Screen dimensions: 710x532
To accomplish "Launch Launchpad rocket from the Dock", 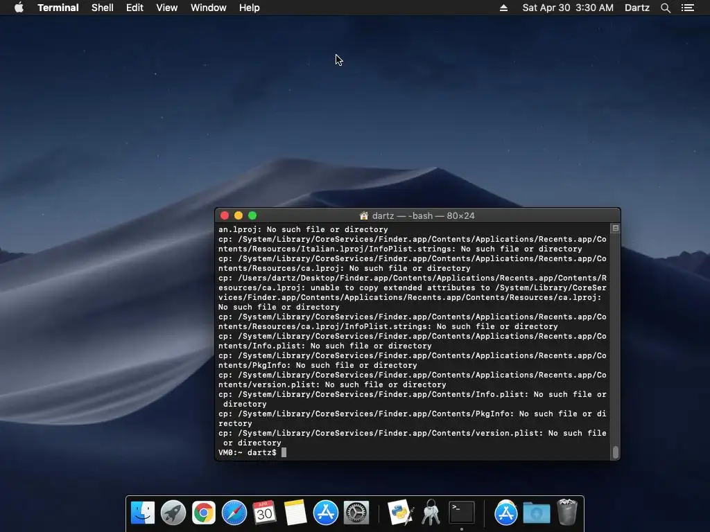I will [173, 513].
